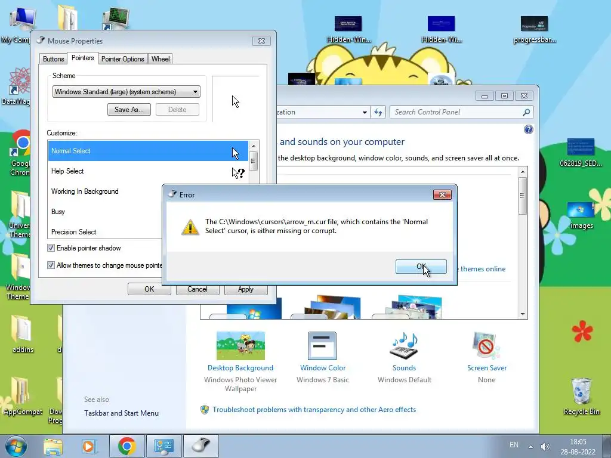Open the Windows Start button

click(x=16, y=446)
